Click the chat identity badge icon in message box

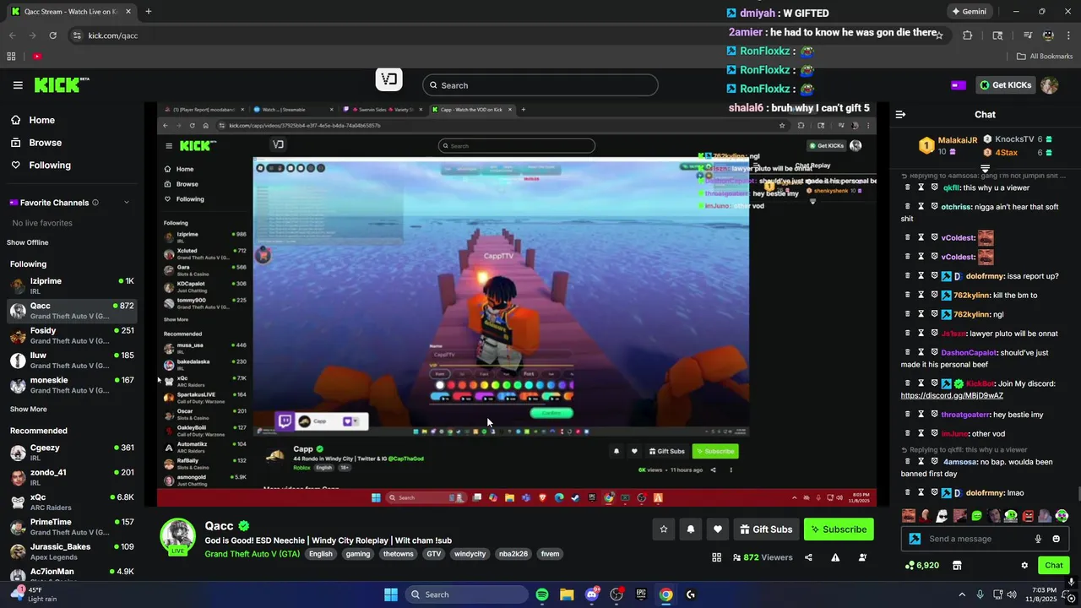pyautogui.click(x=915, y=539)
